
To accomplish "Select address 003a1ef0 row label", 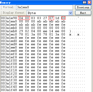I will (x=9, y=54).
